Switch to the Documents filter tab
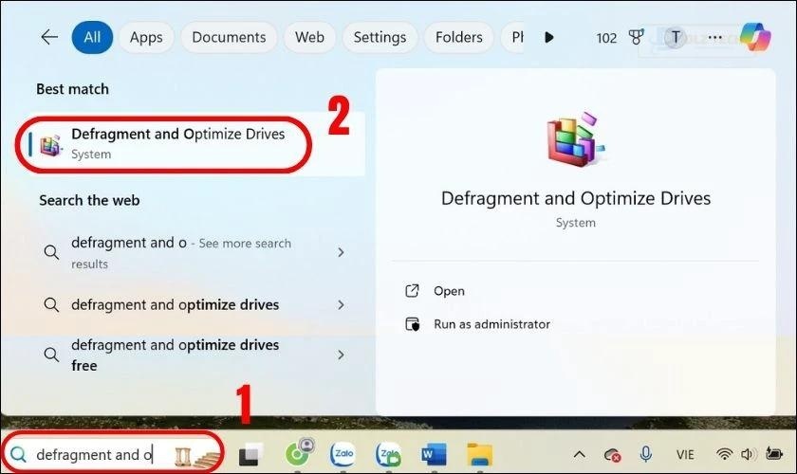797x474 pixels. [229, 37]
